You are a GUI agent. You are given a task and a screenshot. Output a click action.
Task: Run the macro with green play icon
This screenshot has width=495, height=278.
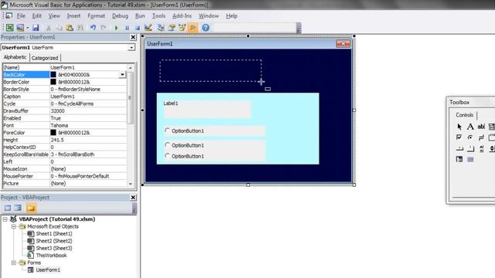(116, 28)
